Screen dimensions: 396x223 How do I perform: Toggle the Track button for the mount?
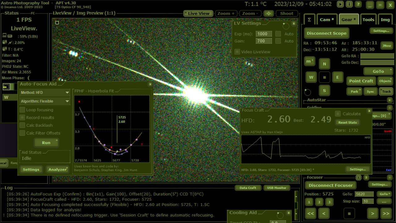(x=385, y=91)
